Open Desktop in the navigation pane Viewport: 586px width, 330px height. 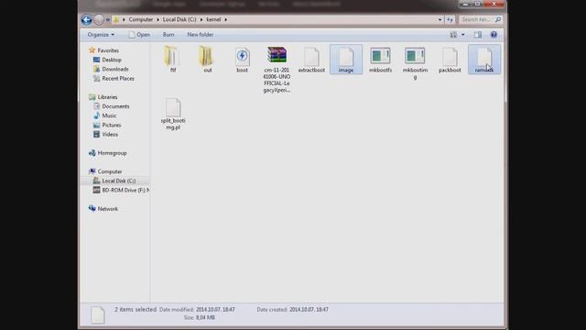tap(107, 60)
